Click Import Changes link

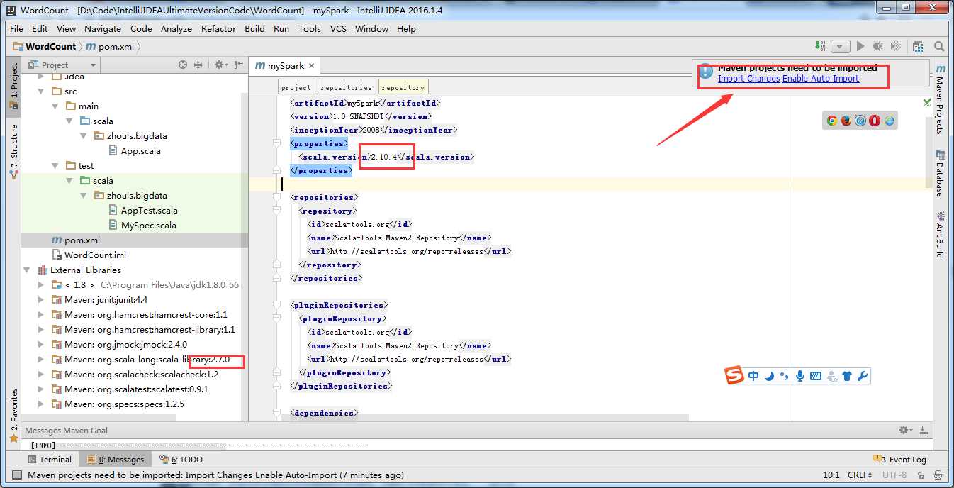pos(748,79)
